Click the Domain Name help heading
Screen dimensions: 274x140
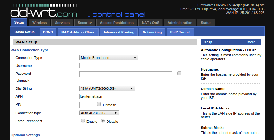tap(213, 89)
